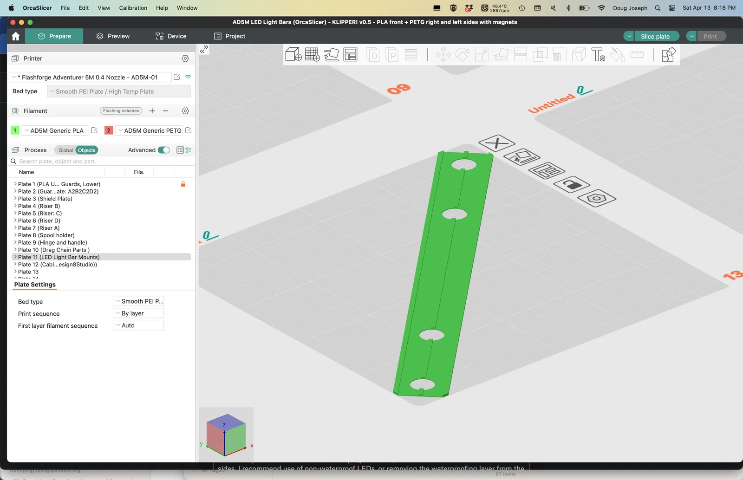Open the Print sequence dropdown
Screen dimensions: 743x480
pyautogui.click(x=138, y=313)
